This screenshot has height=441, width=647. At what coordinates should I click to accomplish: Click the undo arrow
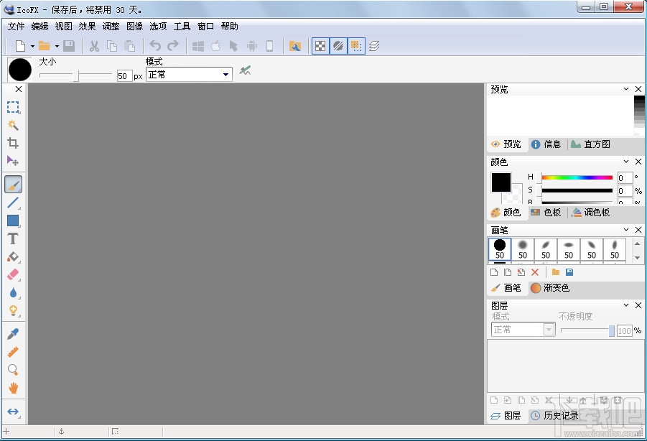pyautogui.click(x=155, y=46)
